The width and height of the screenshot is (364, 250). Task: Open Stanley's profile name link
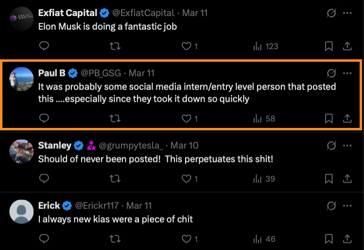[54, 145]
